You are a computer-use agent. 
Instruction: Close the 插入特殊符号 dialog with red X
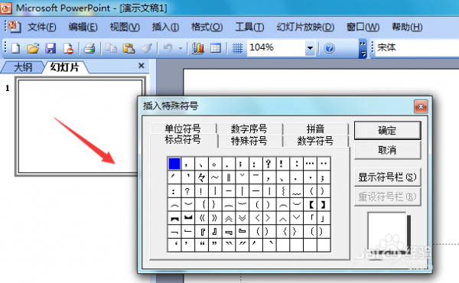(x=421, y=106)
